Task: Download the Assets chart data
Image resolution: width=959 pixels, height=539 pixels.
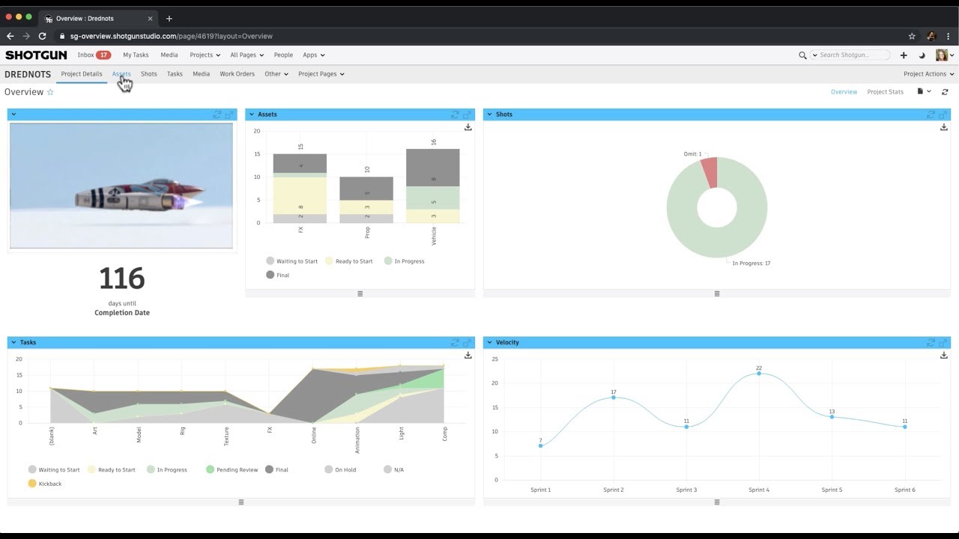Action: coord(468,127)
